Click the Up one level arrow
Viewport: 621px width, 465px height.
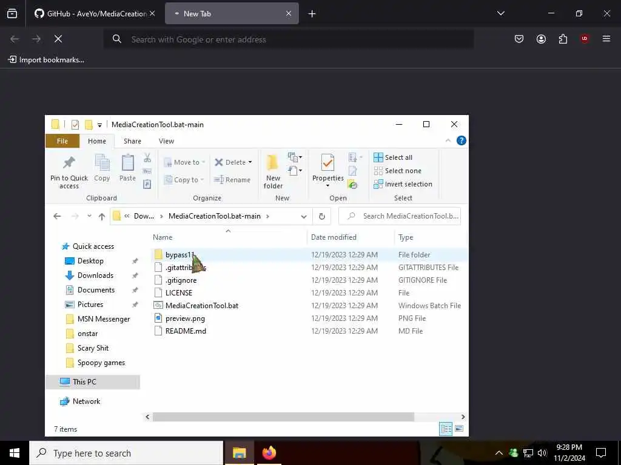click(x=102, y=216)
